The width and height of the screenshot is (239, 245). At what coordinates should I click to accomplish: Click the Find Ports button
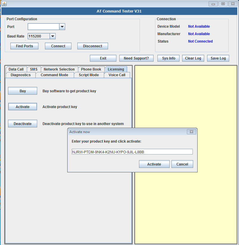(24, 46)
